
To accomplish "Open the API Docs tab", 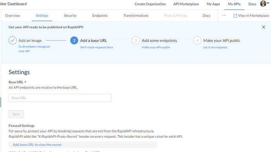I will 206,16.
